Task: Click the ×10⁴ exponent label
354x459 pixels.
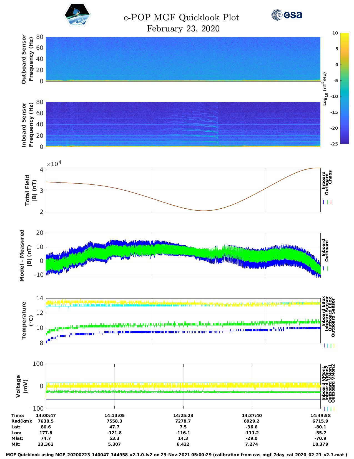Action: (x=54, y=164)
